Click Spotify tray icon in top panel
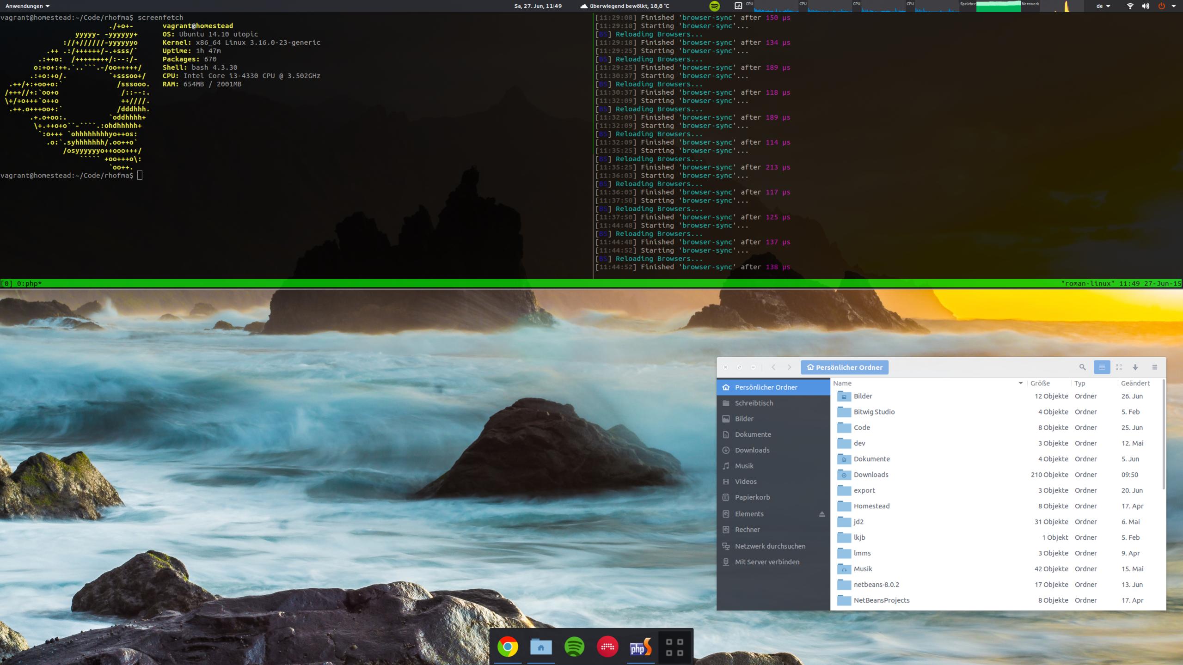 click(x=714, y=6)
